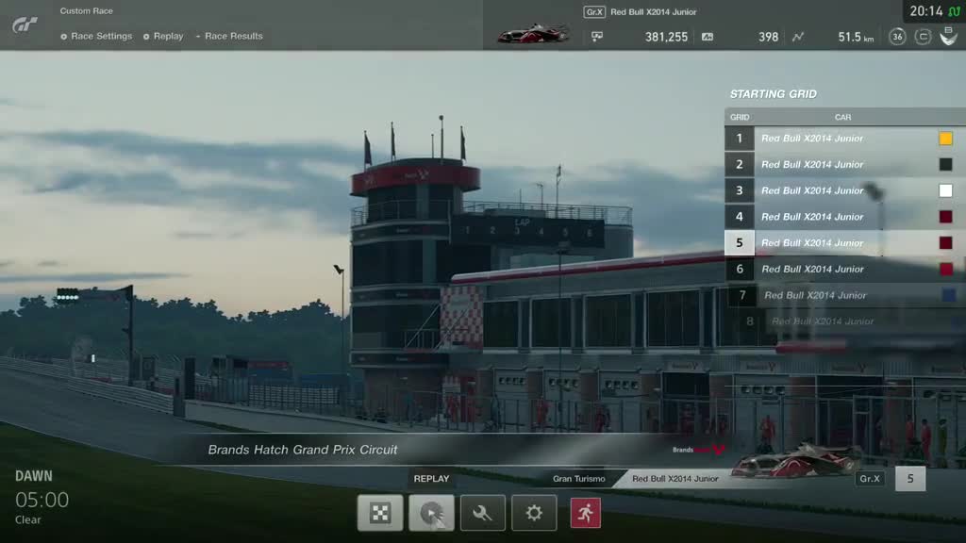
Task: Select grid position 3 row
Action: (845, 190)
